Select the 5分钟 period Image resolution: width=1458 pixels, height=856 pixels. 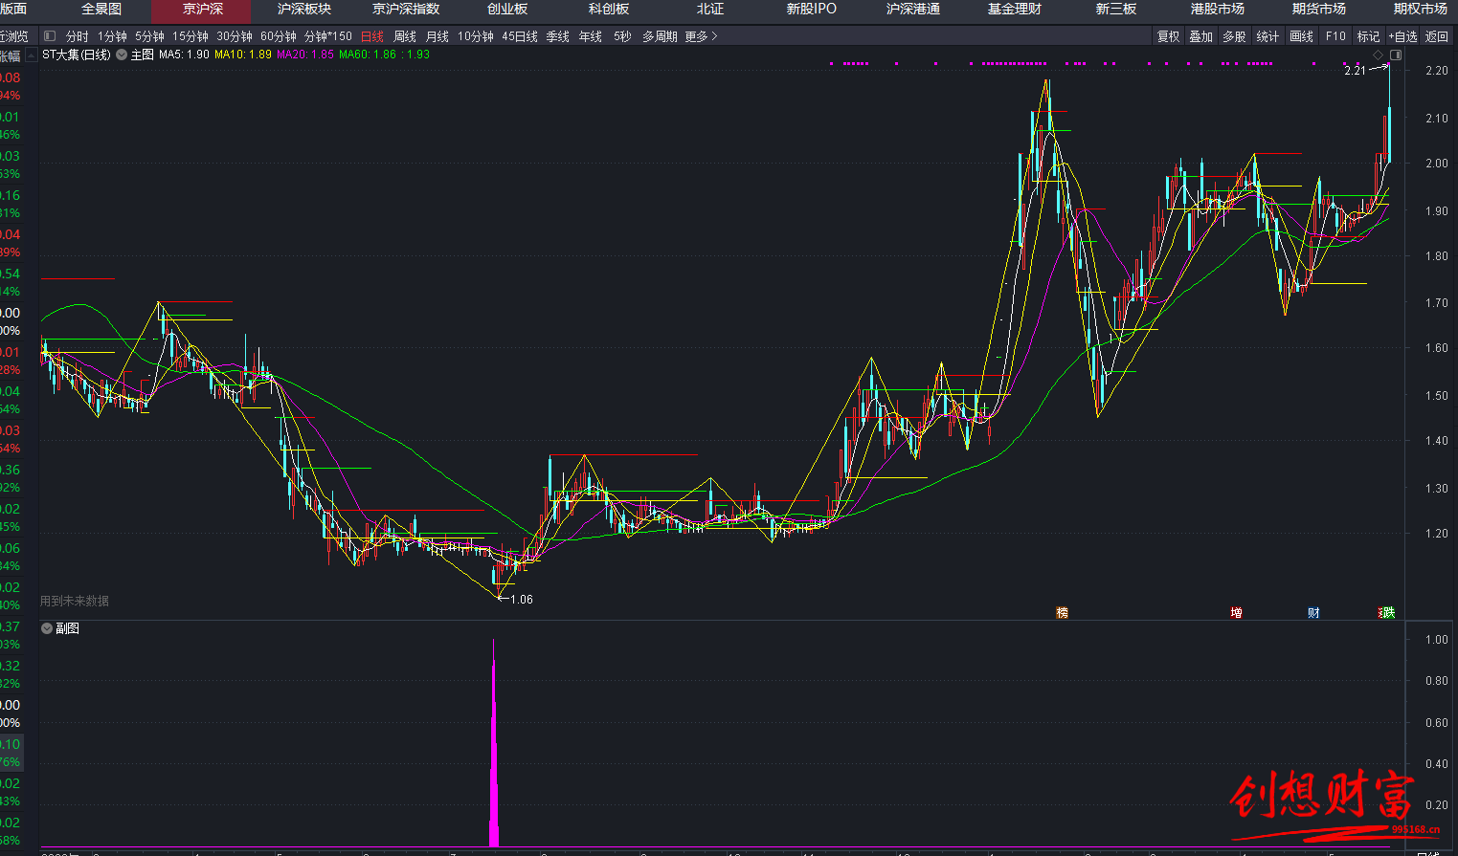[149, 36]
